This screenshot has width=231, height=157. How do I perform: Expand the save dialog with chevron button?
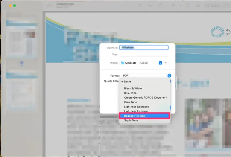click(x=166, y=63)
